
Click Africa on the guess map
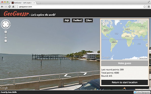pos(127,36)
